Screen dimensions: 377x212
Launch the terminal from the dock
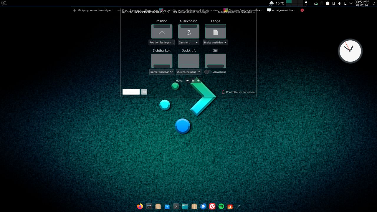click(176, 206)
